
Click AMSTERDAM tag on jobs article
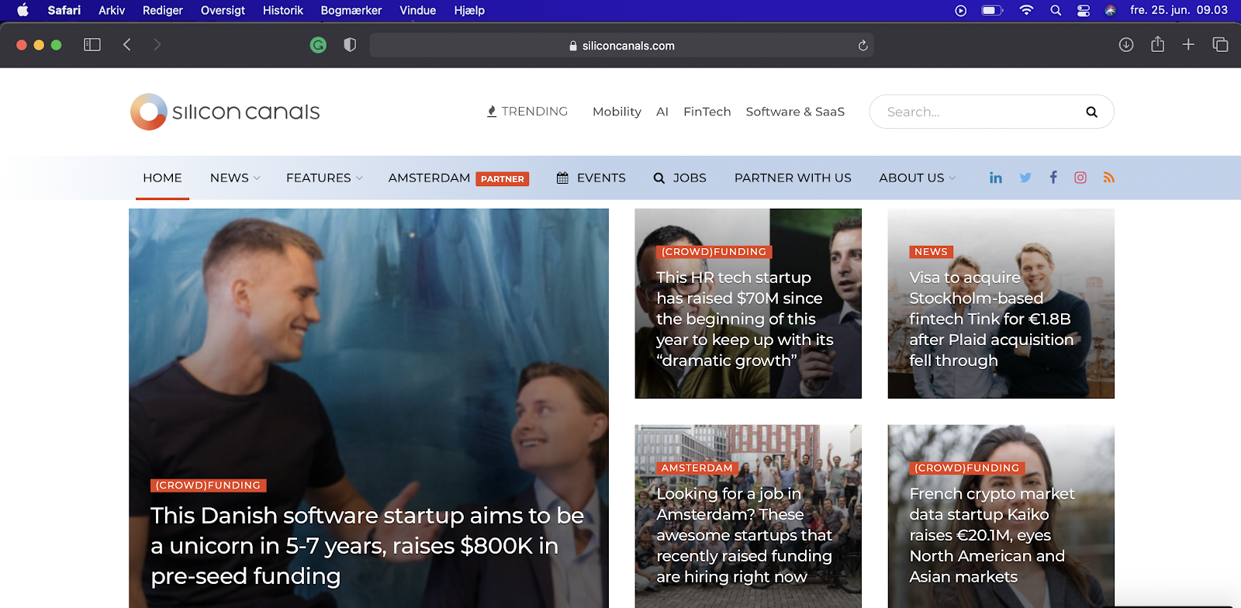(697, 468)
